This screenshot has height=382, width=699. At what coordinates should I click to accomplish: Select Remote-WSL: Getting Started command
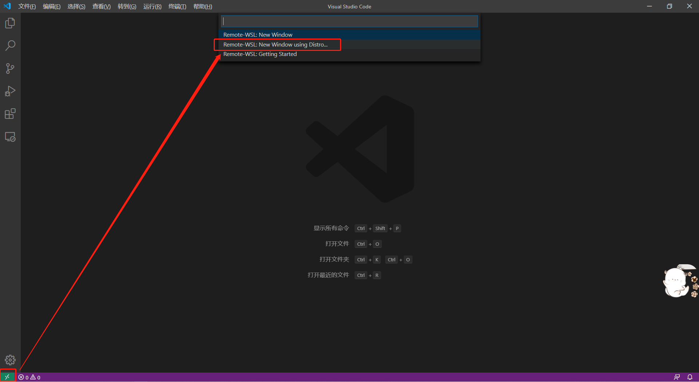[x=349, y=54]
